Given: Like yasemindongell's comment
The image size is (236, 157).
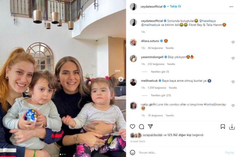Looking at the screenshot, I should (233, 58).
